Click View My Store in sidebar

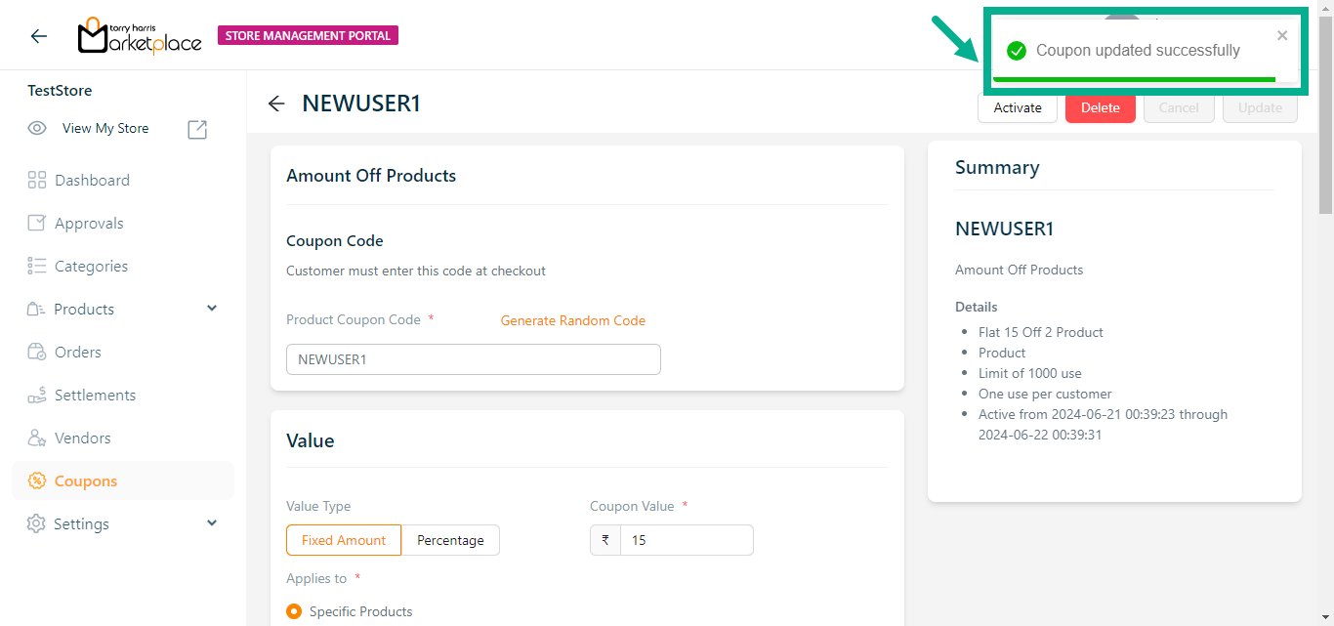[105, 128]
